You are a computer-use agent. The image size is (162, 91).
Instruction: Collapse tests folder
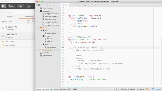(x=41, y=44)
